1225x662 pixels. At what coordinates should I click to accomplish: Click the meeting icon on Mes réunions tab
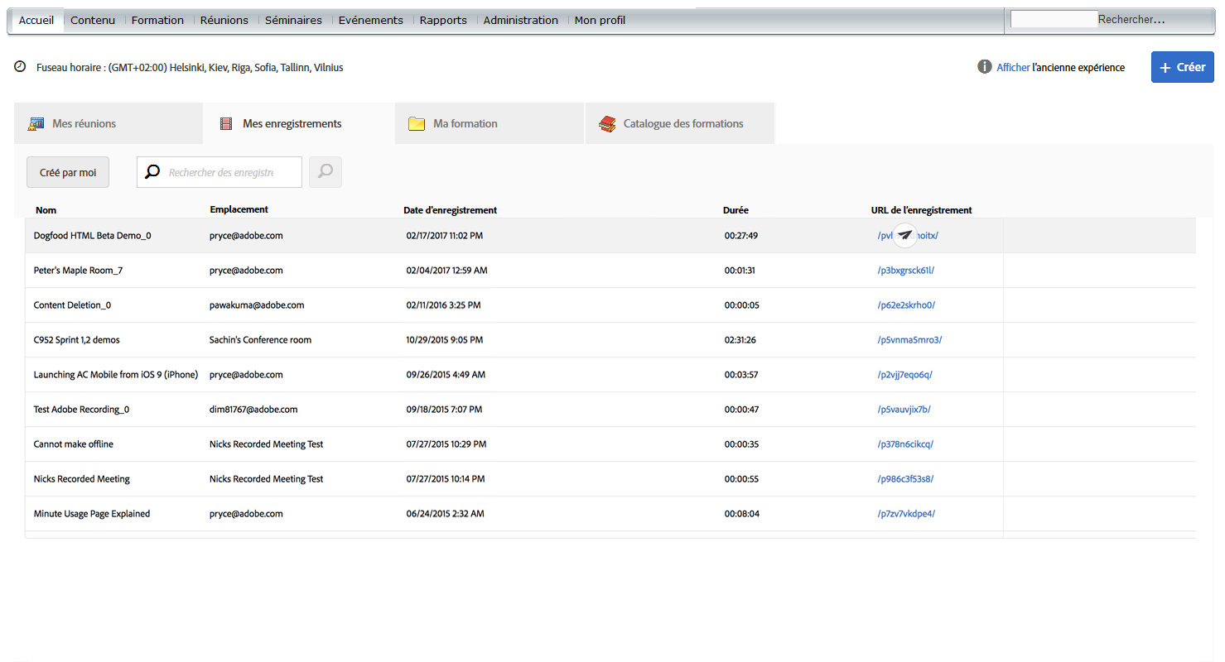tap(36, 122)
